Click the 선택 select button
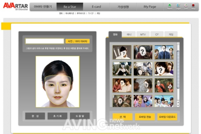Image resolution: width=201 pixels, height=134 pixels. 122,117
